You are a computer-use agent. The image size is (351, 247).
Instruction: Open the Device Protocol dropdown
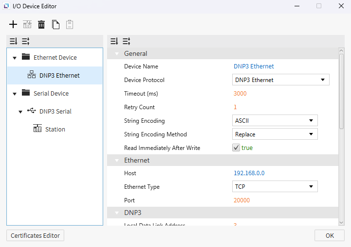280,80
